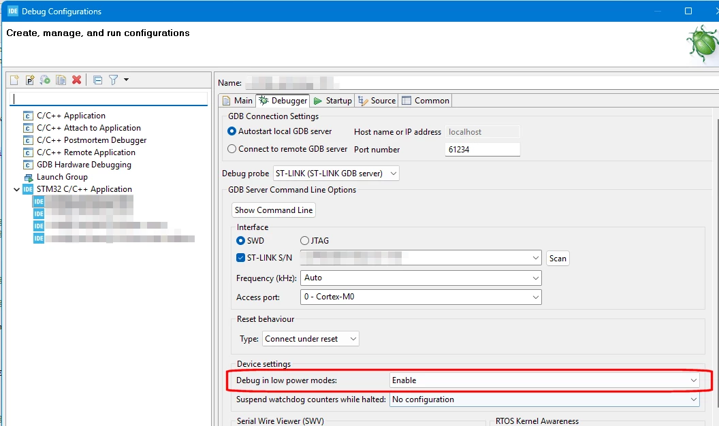
Task: Select Autostart local GDB server radio
Action: [231, 131]
